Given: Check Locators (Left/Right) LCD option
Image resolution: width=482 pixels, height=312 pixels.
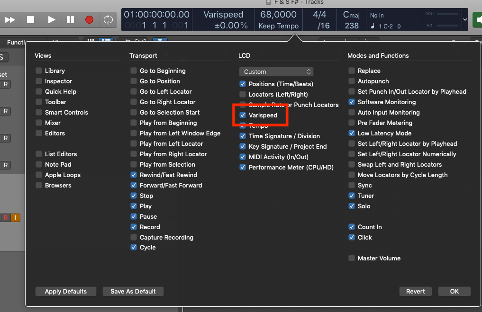Looking at the screenshot, I should pyautogui.click(x=243, y=94).
